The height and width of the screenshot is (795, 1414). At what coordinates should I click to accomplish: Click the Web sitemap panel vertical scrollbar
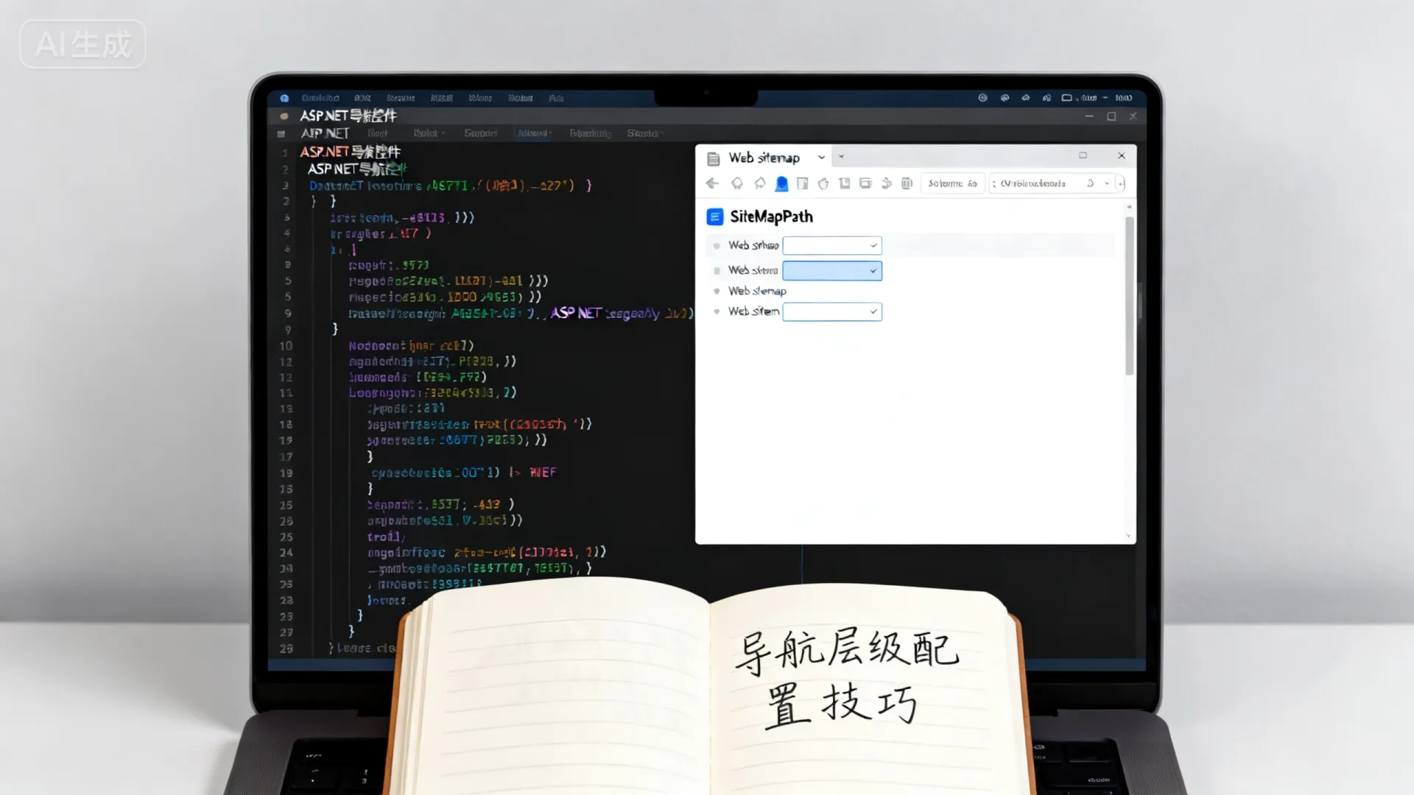1129,294
